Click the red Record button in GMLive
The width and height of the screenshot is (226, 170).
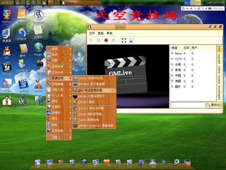click(106, 40)
